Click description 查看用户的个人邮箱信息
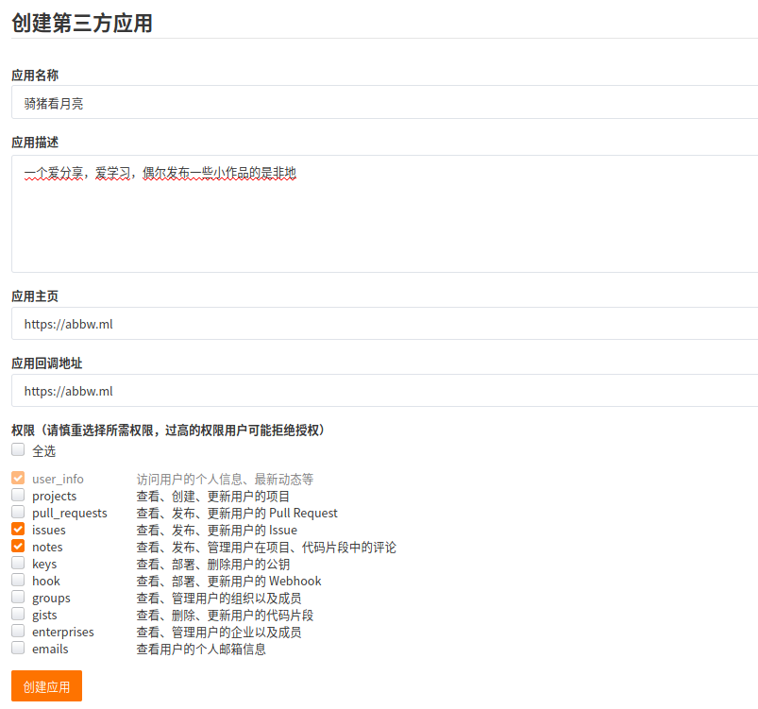The height and width of the screenshot is (709, 758). (201, 649)
